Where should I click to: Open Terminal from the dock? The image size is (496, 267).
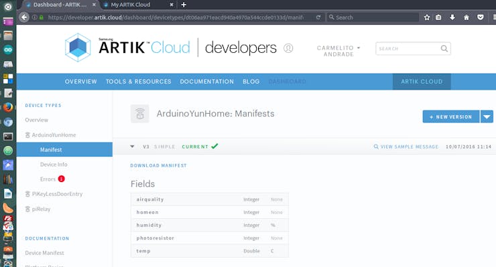[x=8, y=137]
